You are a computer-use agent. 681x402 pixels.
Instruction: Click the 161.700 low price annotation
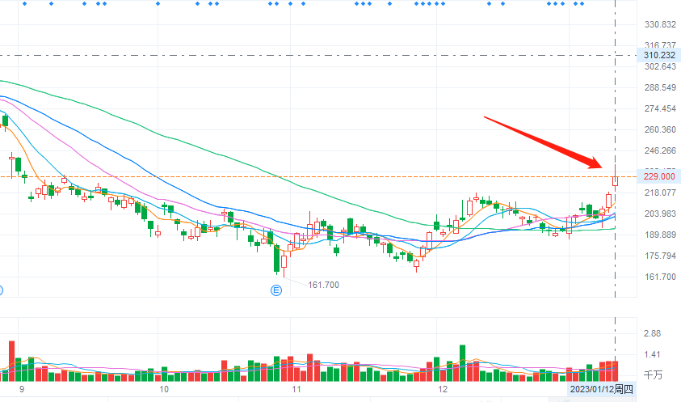tap(324, 285)
